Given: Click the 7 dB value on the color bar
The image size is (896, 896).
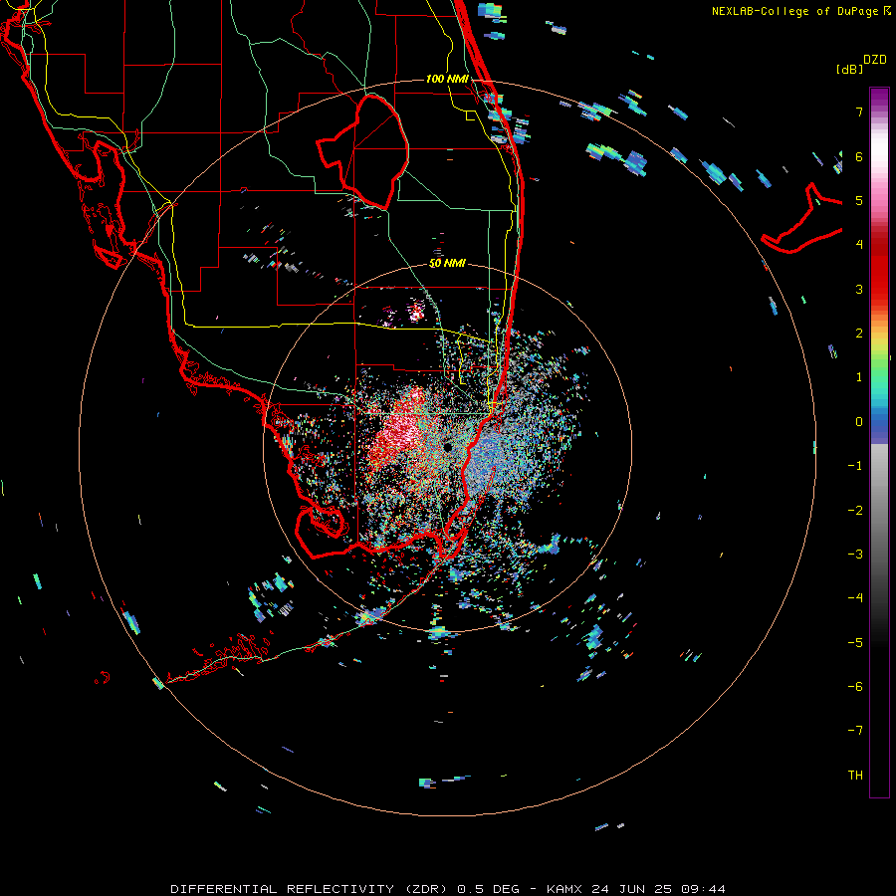Looking at the screenshot, I should pyautogui.click(x=859, y=112).
